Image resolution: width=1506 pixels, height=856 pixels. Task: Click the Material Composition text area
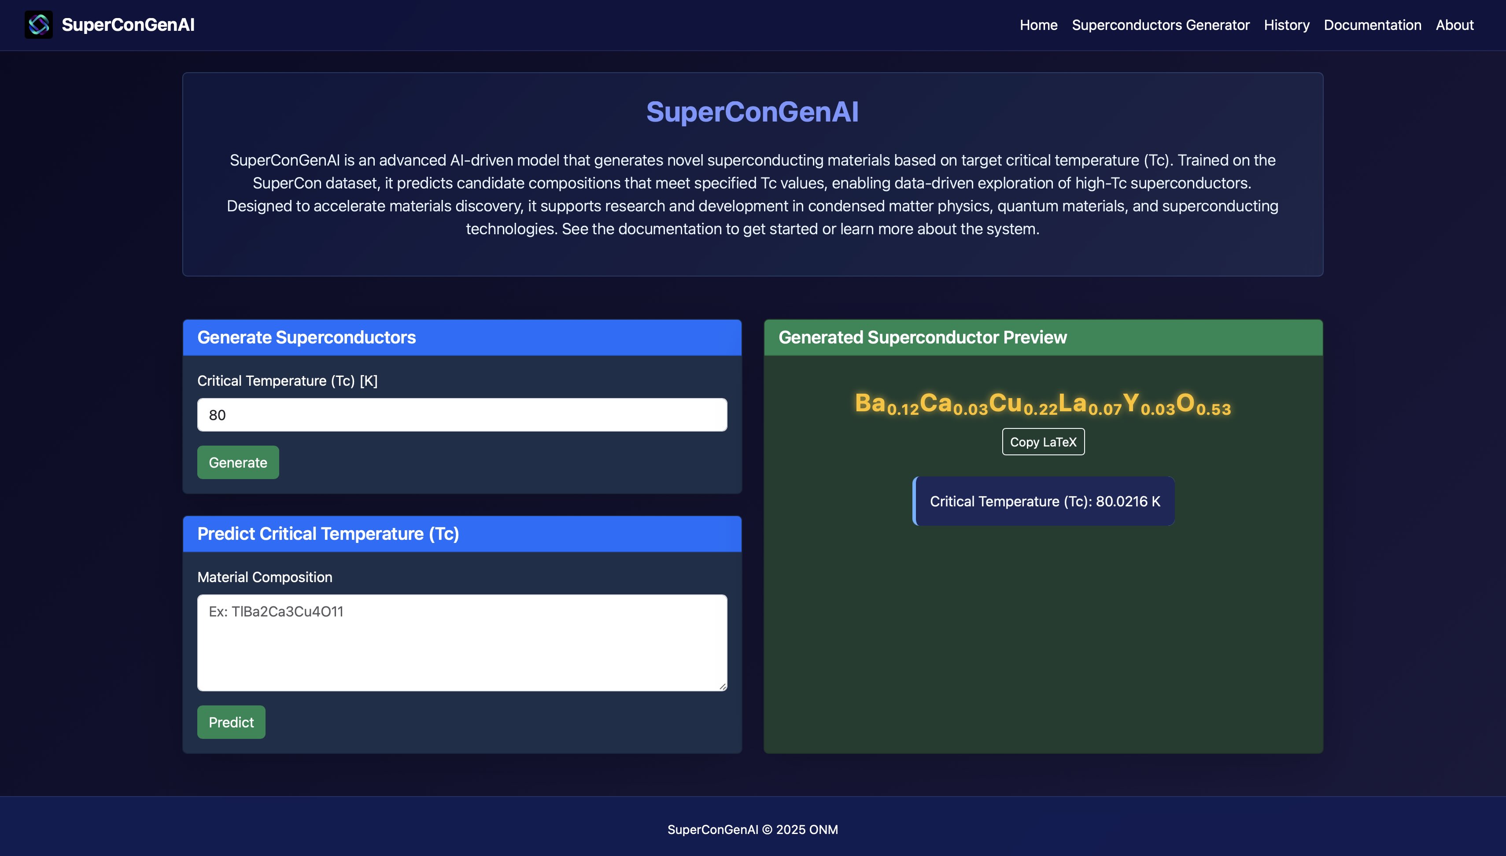pos(462,642)
